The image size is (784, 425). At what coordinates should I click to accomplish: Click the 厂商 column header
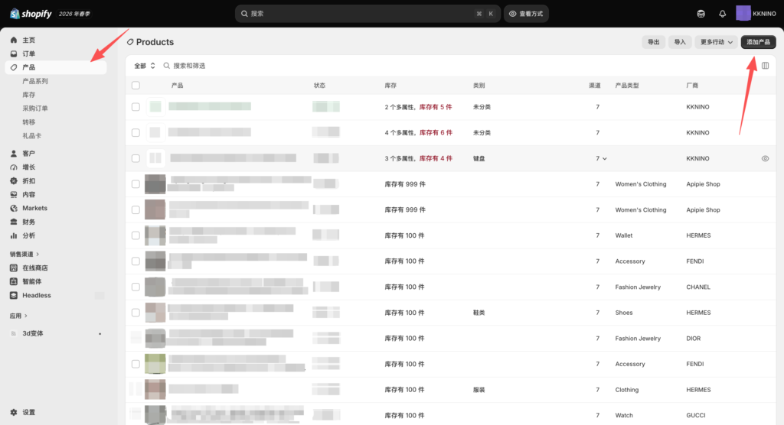click(692, 86)
